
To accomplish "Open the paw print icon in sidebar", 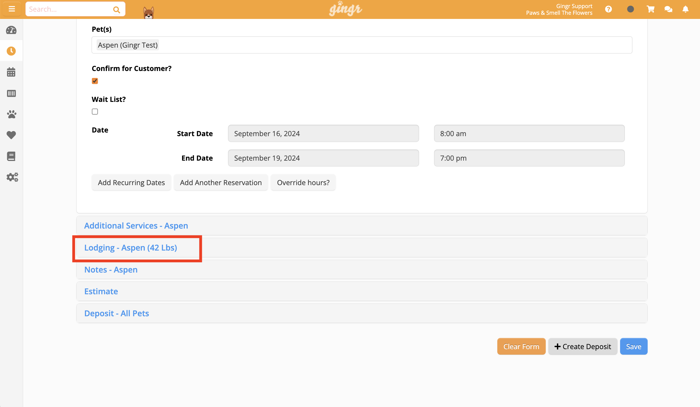I will pos(11,114).
